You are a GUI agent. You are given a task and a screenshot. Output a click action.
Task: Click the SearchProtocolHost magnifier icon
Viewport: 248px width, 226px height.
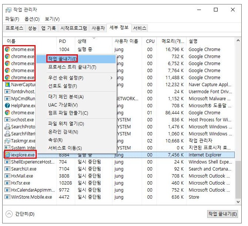coord(7,127)
